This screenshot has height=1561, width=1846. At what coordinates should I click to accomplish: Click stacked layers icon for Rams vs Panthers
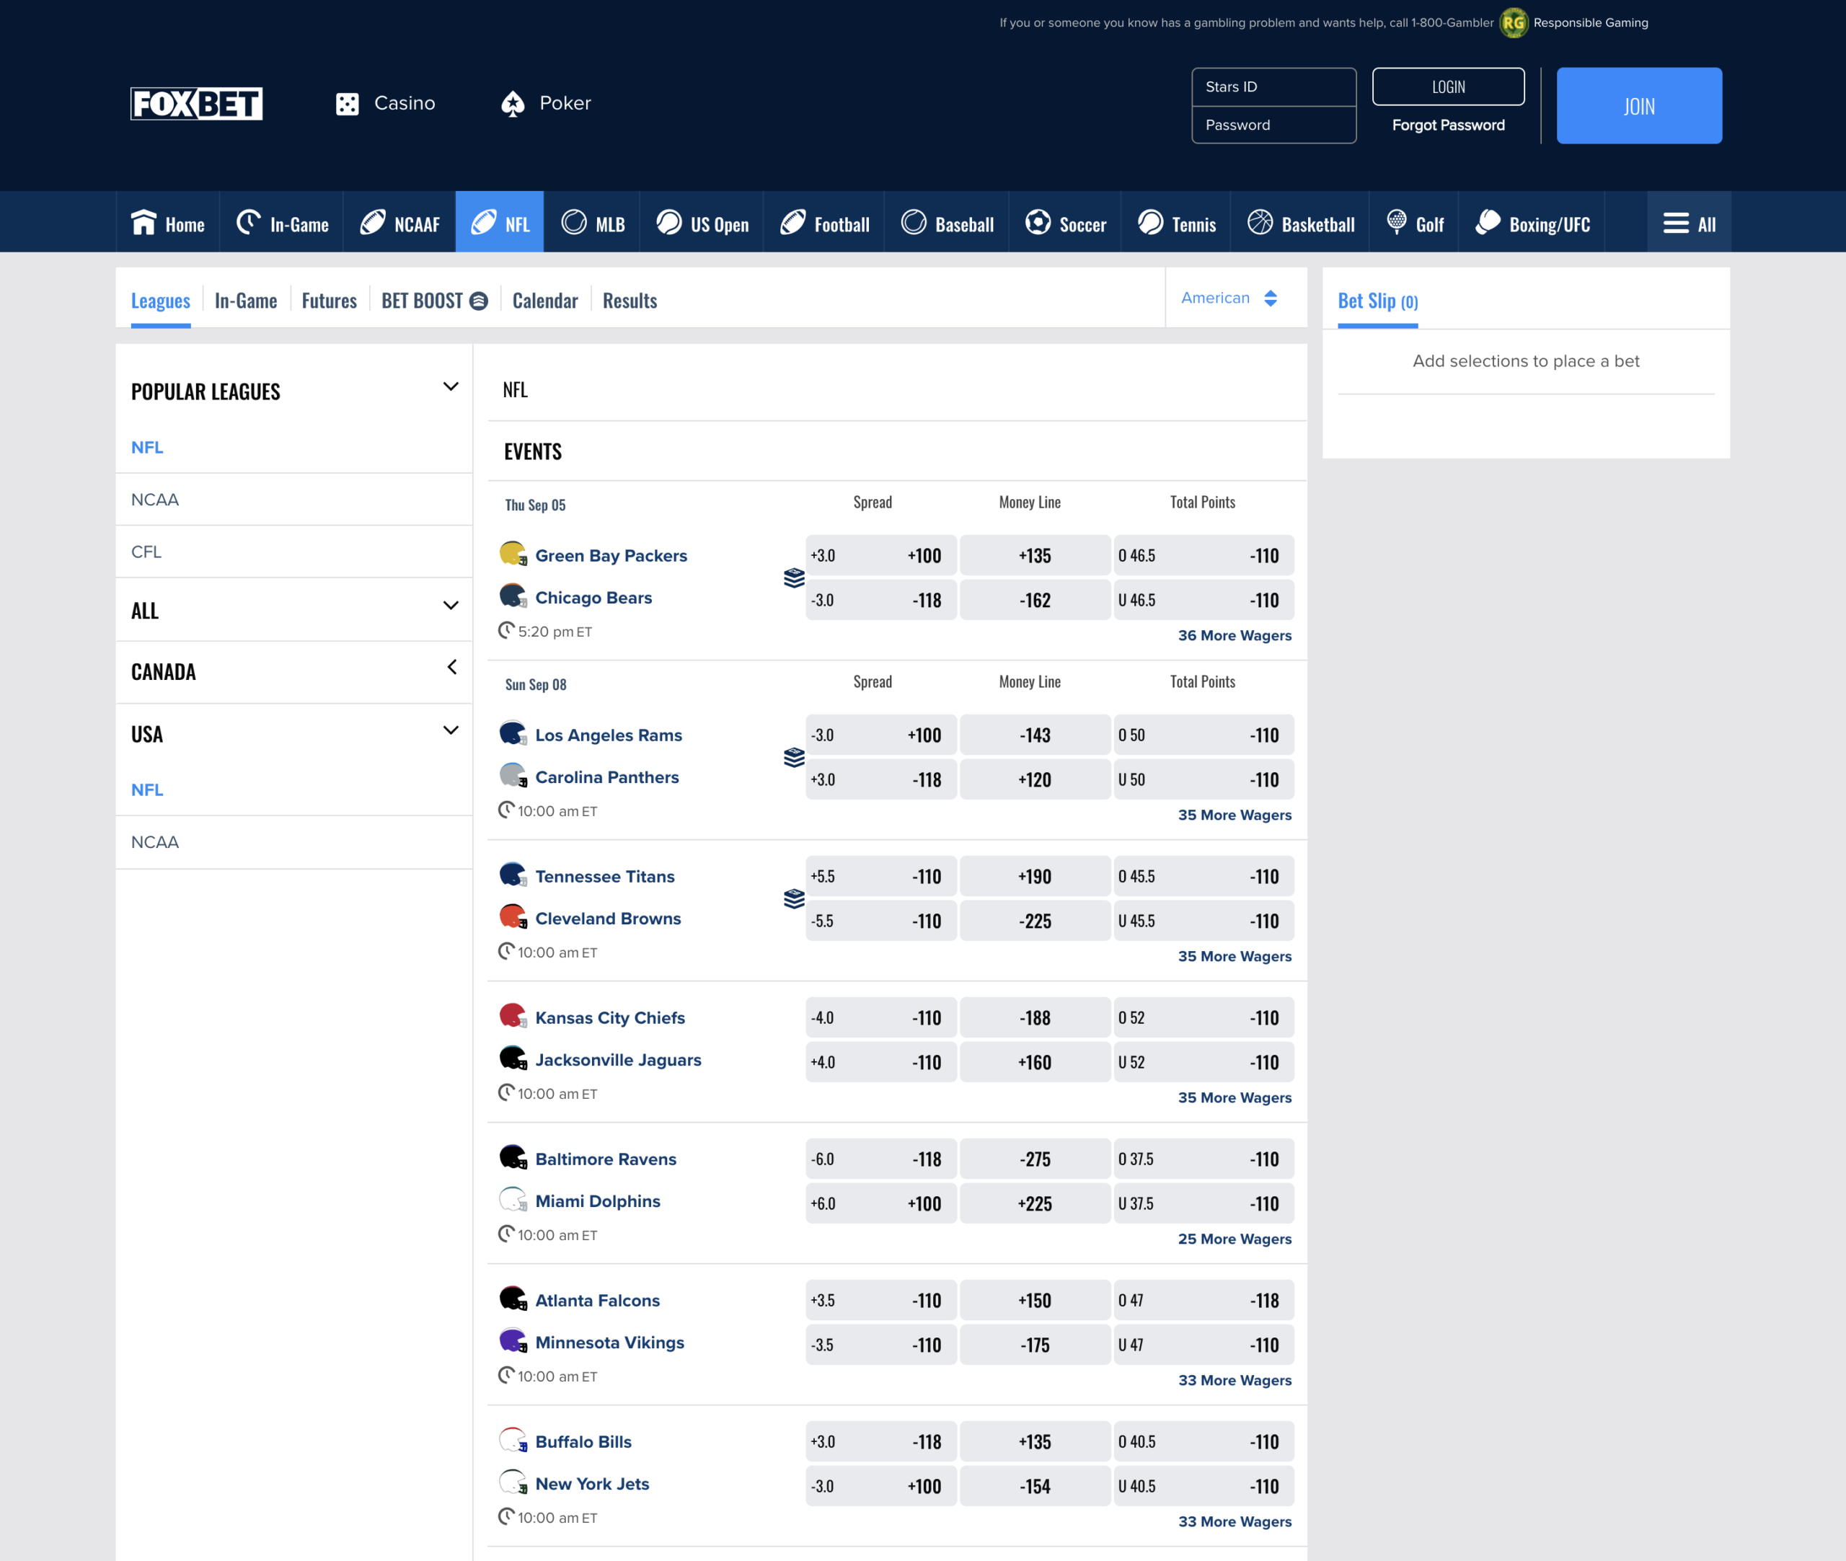click(794, 758)
